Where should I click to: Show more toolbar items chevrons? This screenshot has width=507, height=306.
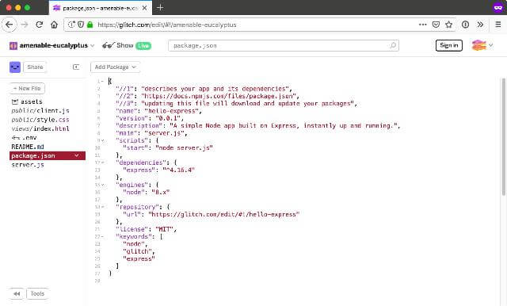pyautogui.click(x=480, y=25)
